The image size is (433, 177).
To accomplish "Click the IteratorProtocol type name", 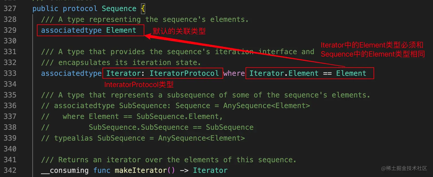I will tap(184, 73).
